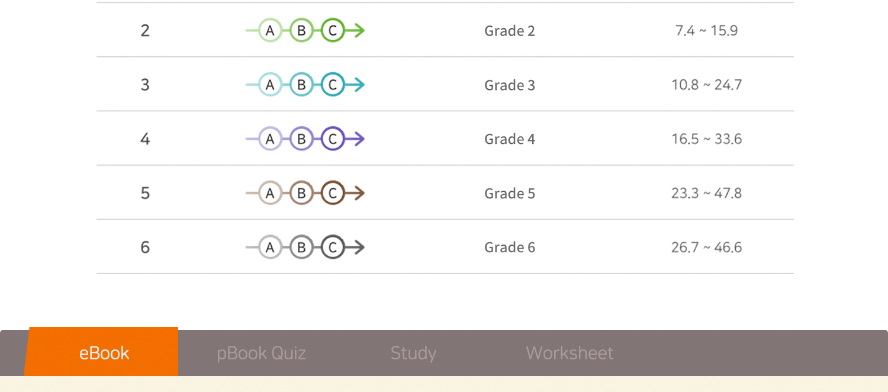Click the gray B circle in row 6
The width and height of the screenshot is (888, 392).
pyautogui.click(x=301, y=248)
